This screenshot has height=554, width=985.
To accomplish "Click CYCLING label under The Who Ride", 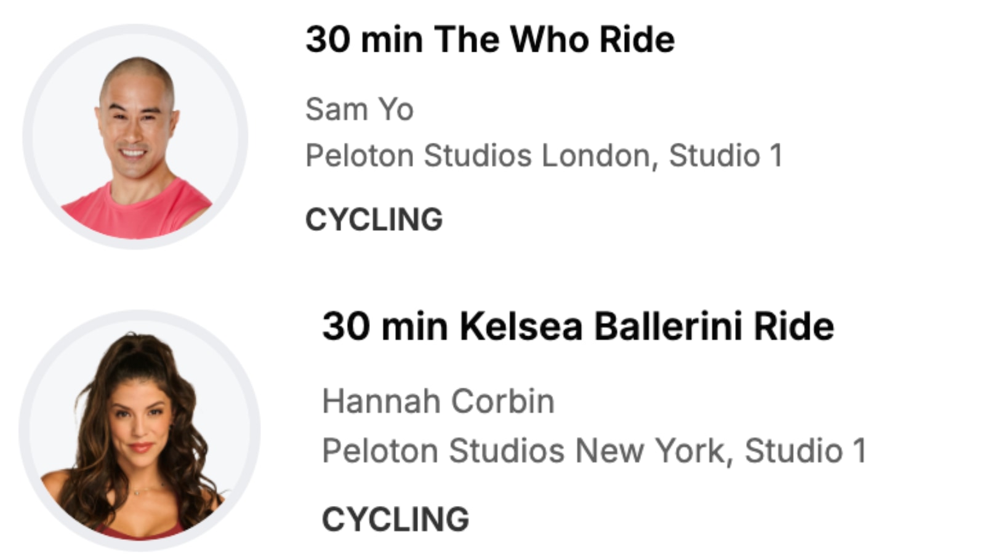I will [x=374, y=220].
